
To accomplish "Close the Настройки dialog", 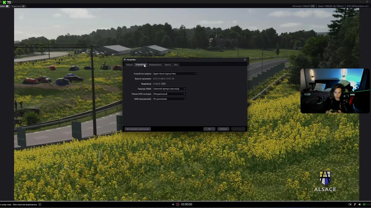I will [x=245, y=60].
